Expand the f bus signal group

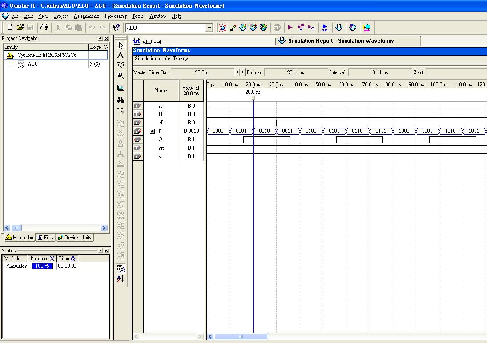point(152,131)
